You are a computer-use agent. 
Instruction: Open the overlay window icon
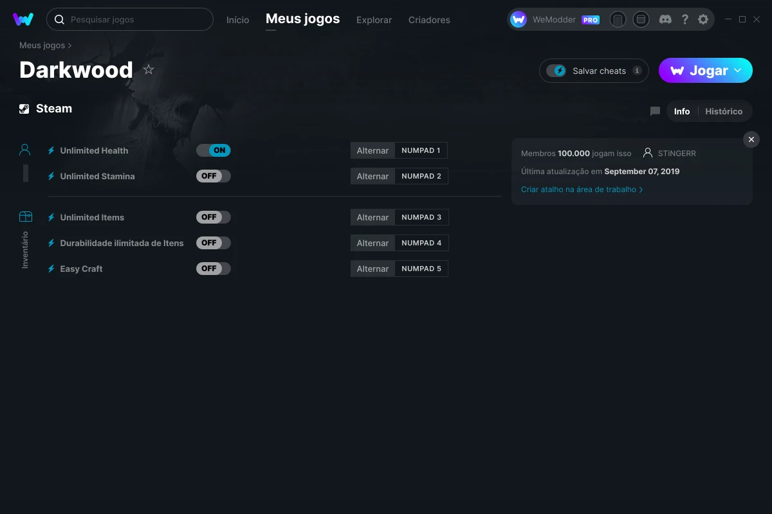coord(641,20)
